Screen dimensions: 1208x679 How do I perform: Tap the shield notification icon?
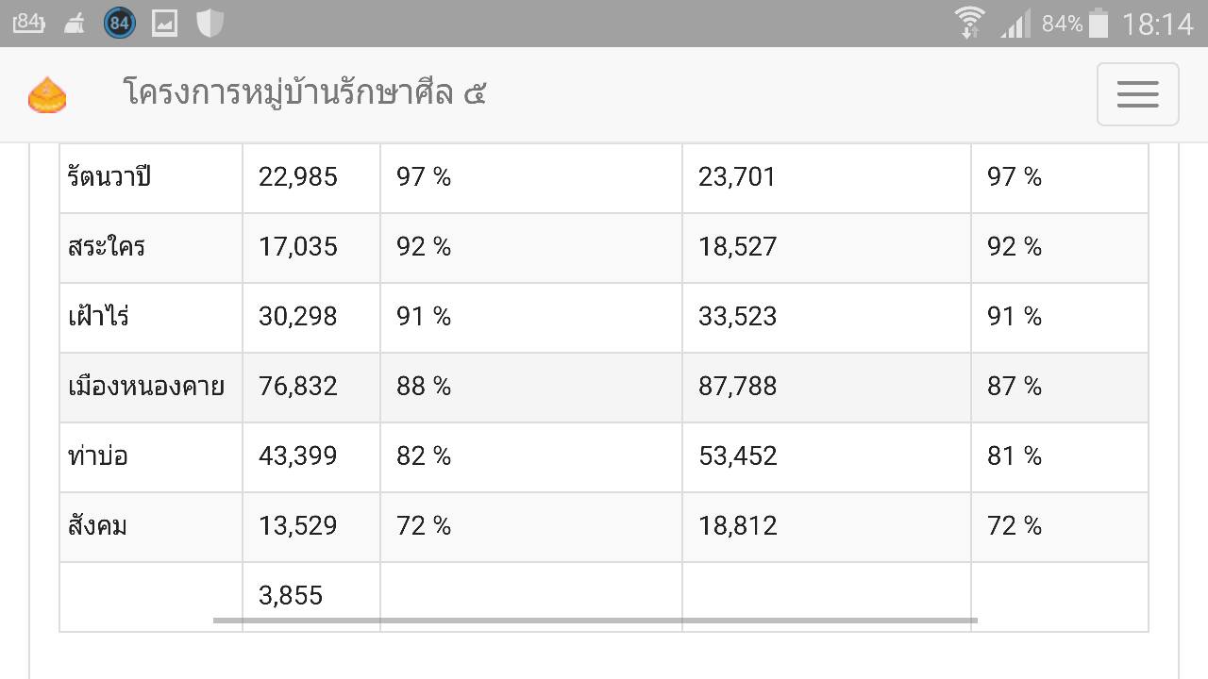coord(210,23)
